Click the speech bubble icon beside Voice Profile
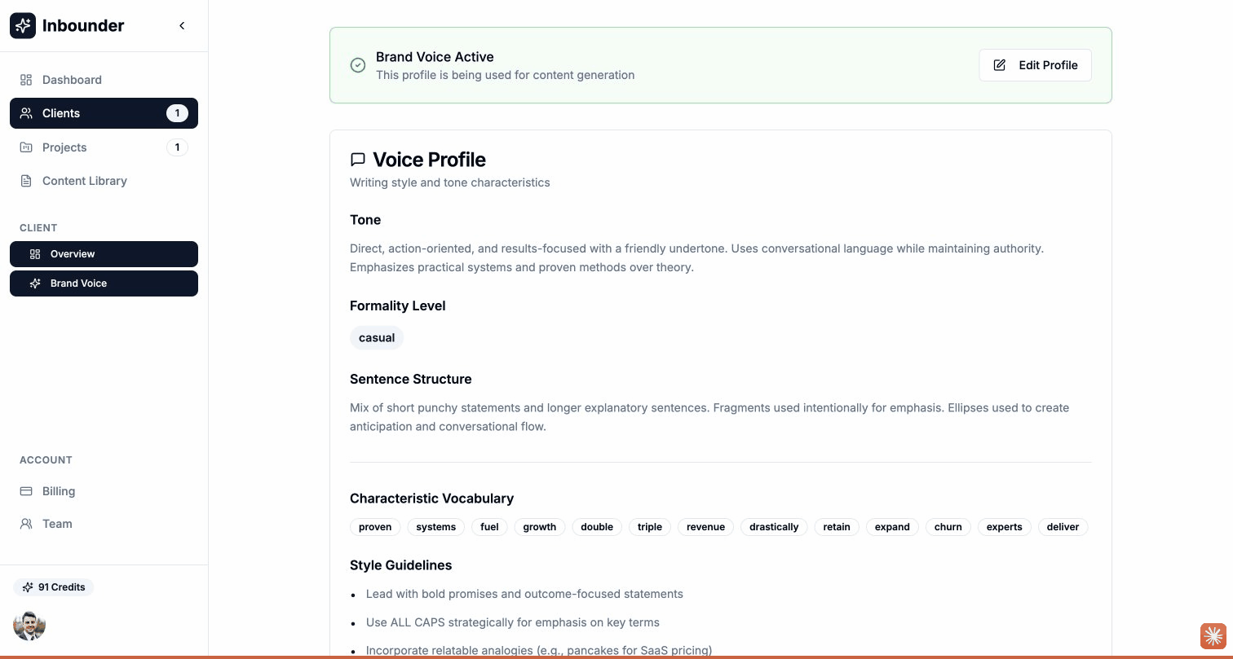The width and height of the screenshot is (1233, 659). [x=357, y=160]
